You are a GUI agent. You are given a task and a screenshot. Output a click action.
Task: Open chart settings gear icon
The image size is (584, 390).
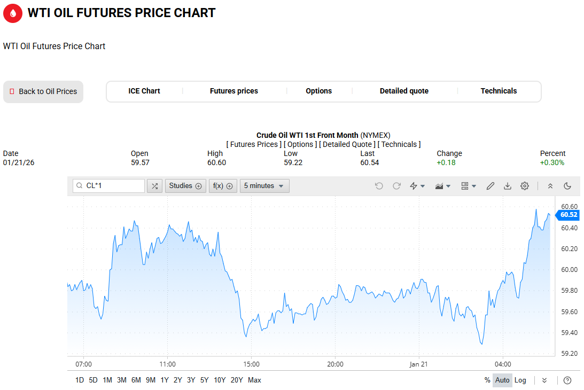coord(525,186)
